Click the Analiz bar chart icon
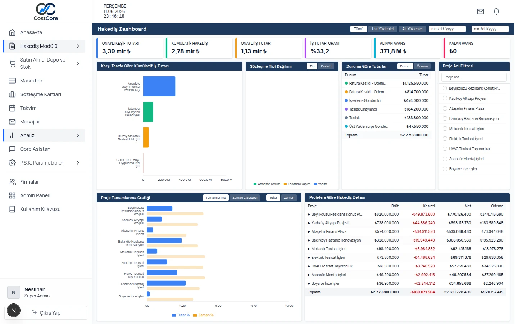The width and height of the screenshot is (518, 324). pyautogui.click(x=12, y=135)
